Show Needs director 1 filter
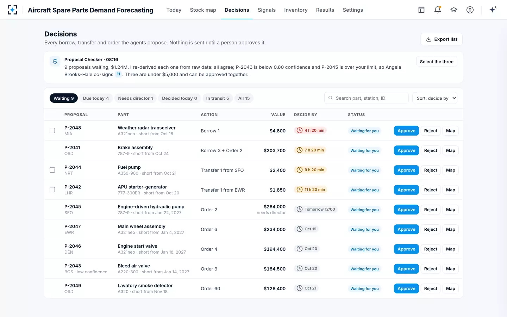The image size is (507, 317). coord(136,98)
